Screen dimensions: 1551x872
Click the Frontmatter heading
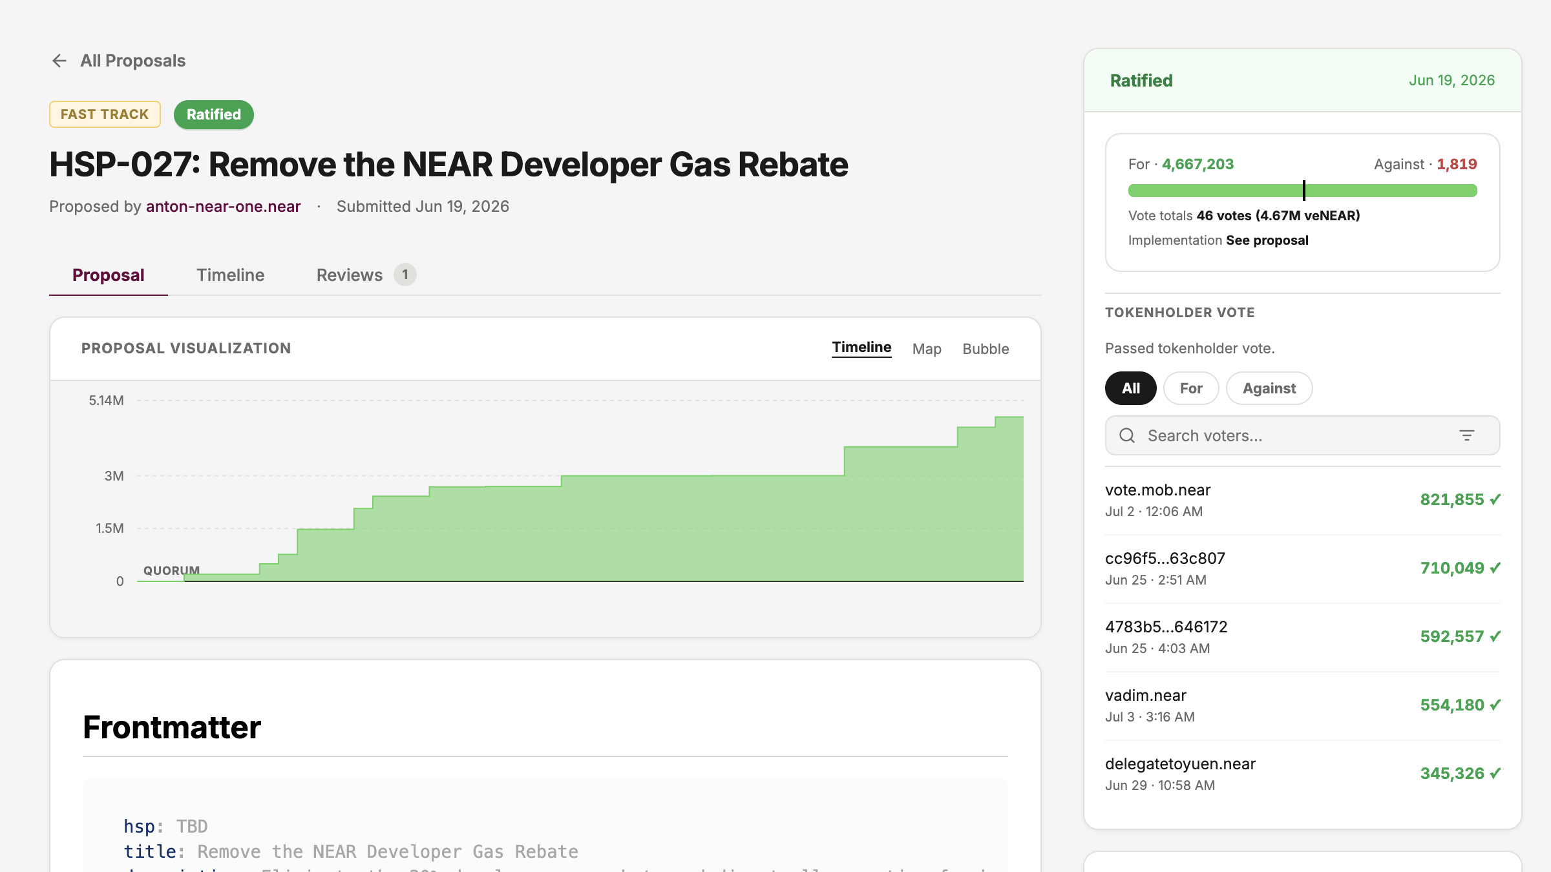click(x=172, y=727)
